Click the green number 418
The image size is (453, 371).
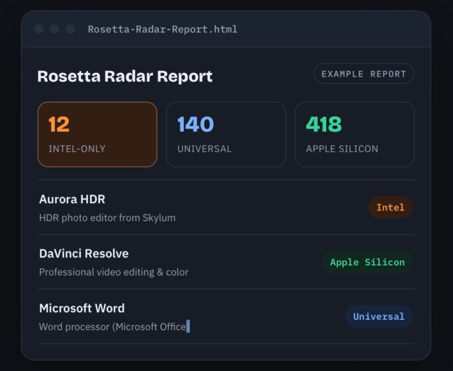point(324,124)
